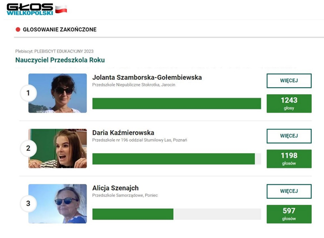Click the 597 głosów vote count

[289, 214]
